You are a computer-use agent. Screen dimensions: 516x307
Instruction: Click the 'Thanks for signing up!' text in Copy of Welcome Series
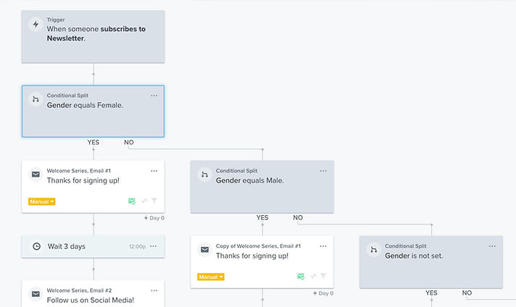tap(252, 256)
